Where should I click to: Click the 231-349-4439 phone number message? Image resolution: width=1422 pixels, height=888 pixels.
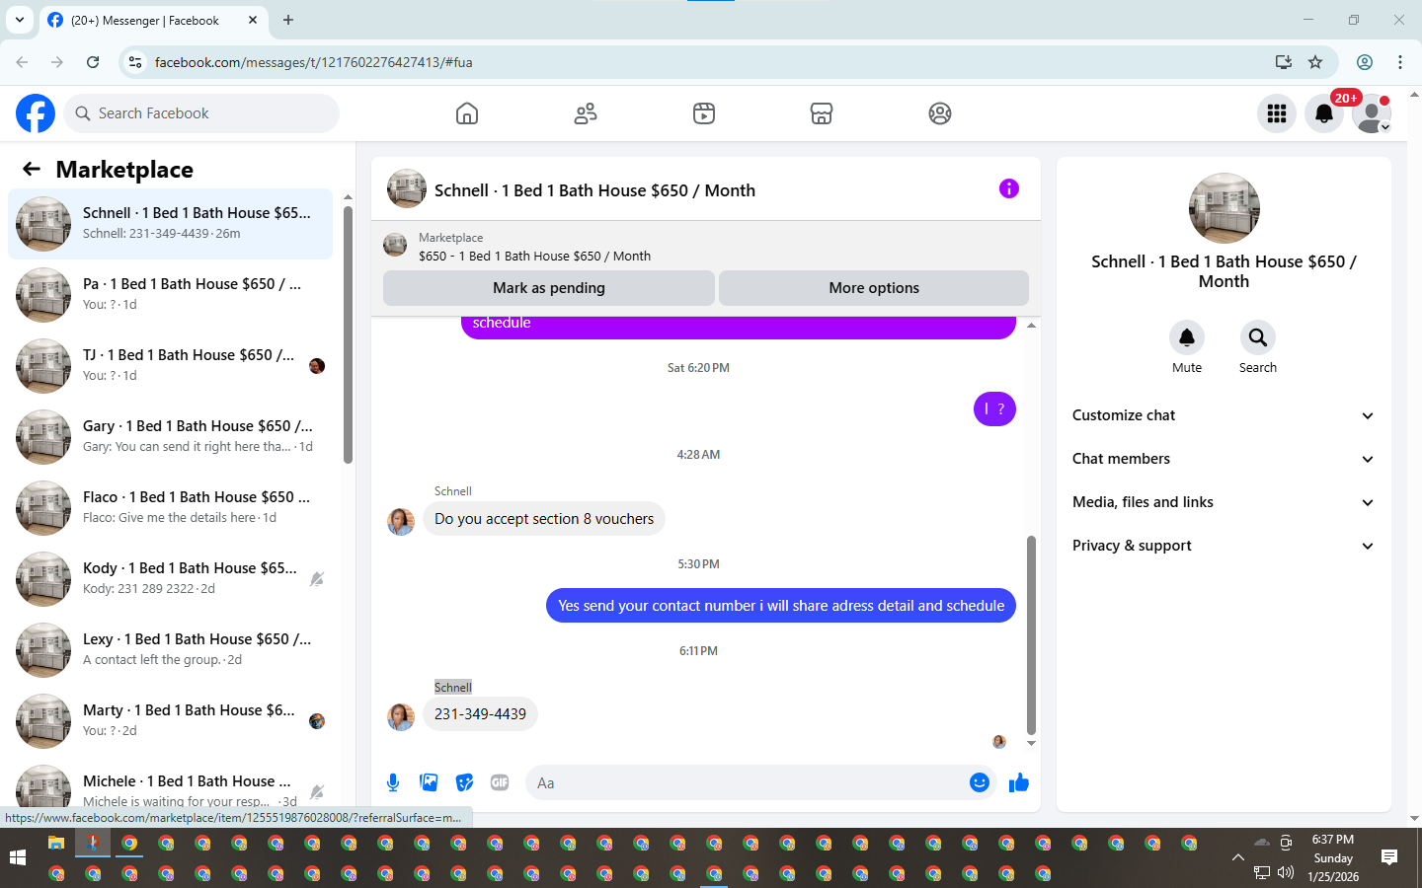point(480,714)
